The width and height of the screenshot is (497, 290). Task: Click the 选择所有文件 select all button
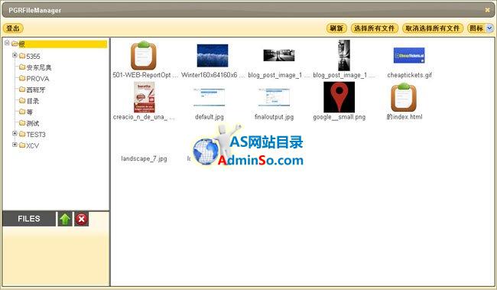click(375, 28)
